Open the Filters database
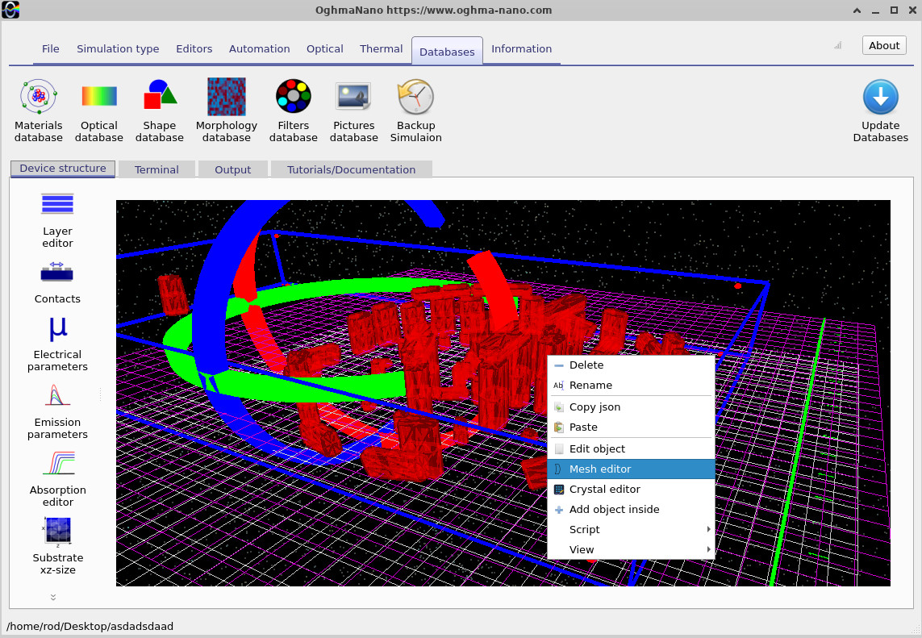This screenshot has height=638, width=922. click(294, 111)
